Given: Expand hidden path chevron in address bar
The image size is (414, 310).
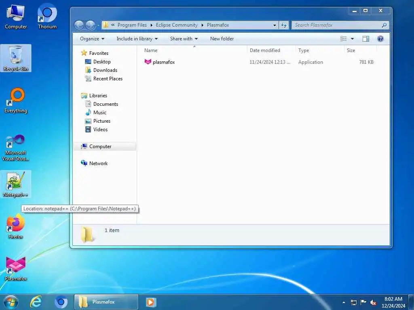Looking at the screenshot, I should [113, 25].
